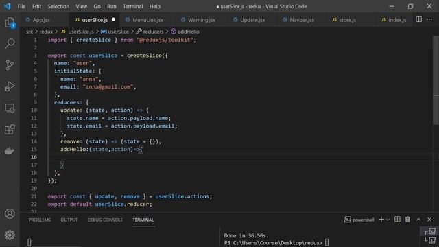439x247 pixels.
Task: Select the userSlice.js tab
Action: pyautogui.click(x=95, y=20)
